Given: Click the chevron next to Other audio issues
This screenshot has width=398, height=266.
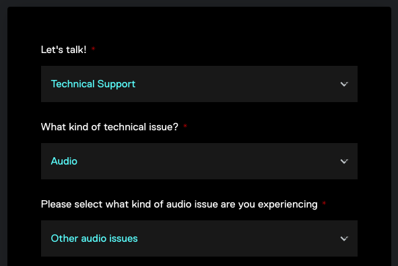Looking at the screenshot, I should click(344, 238).
